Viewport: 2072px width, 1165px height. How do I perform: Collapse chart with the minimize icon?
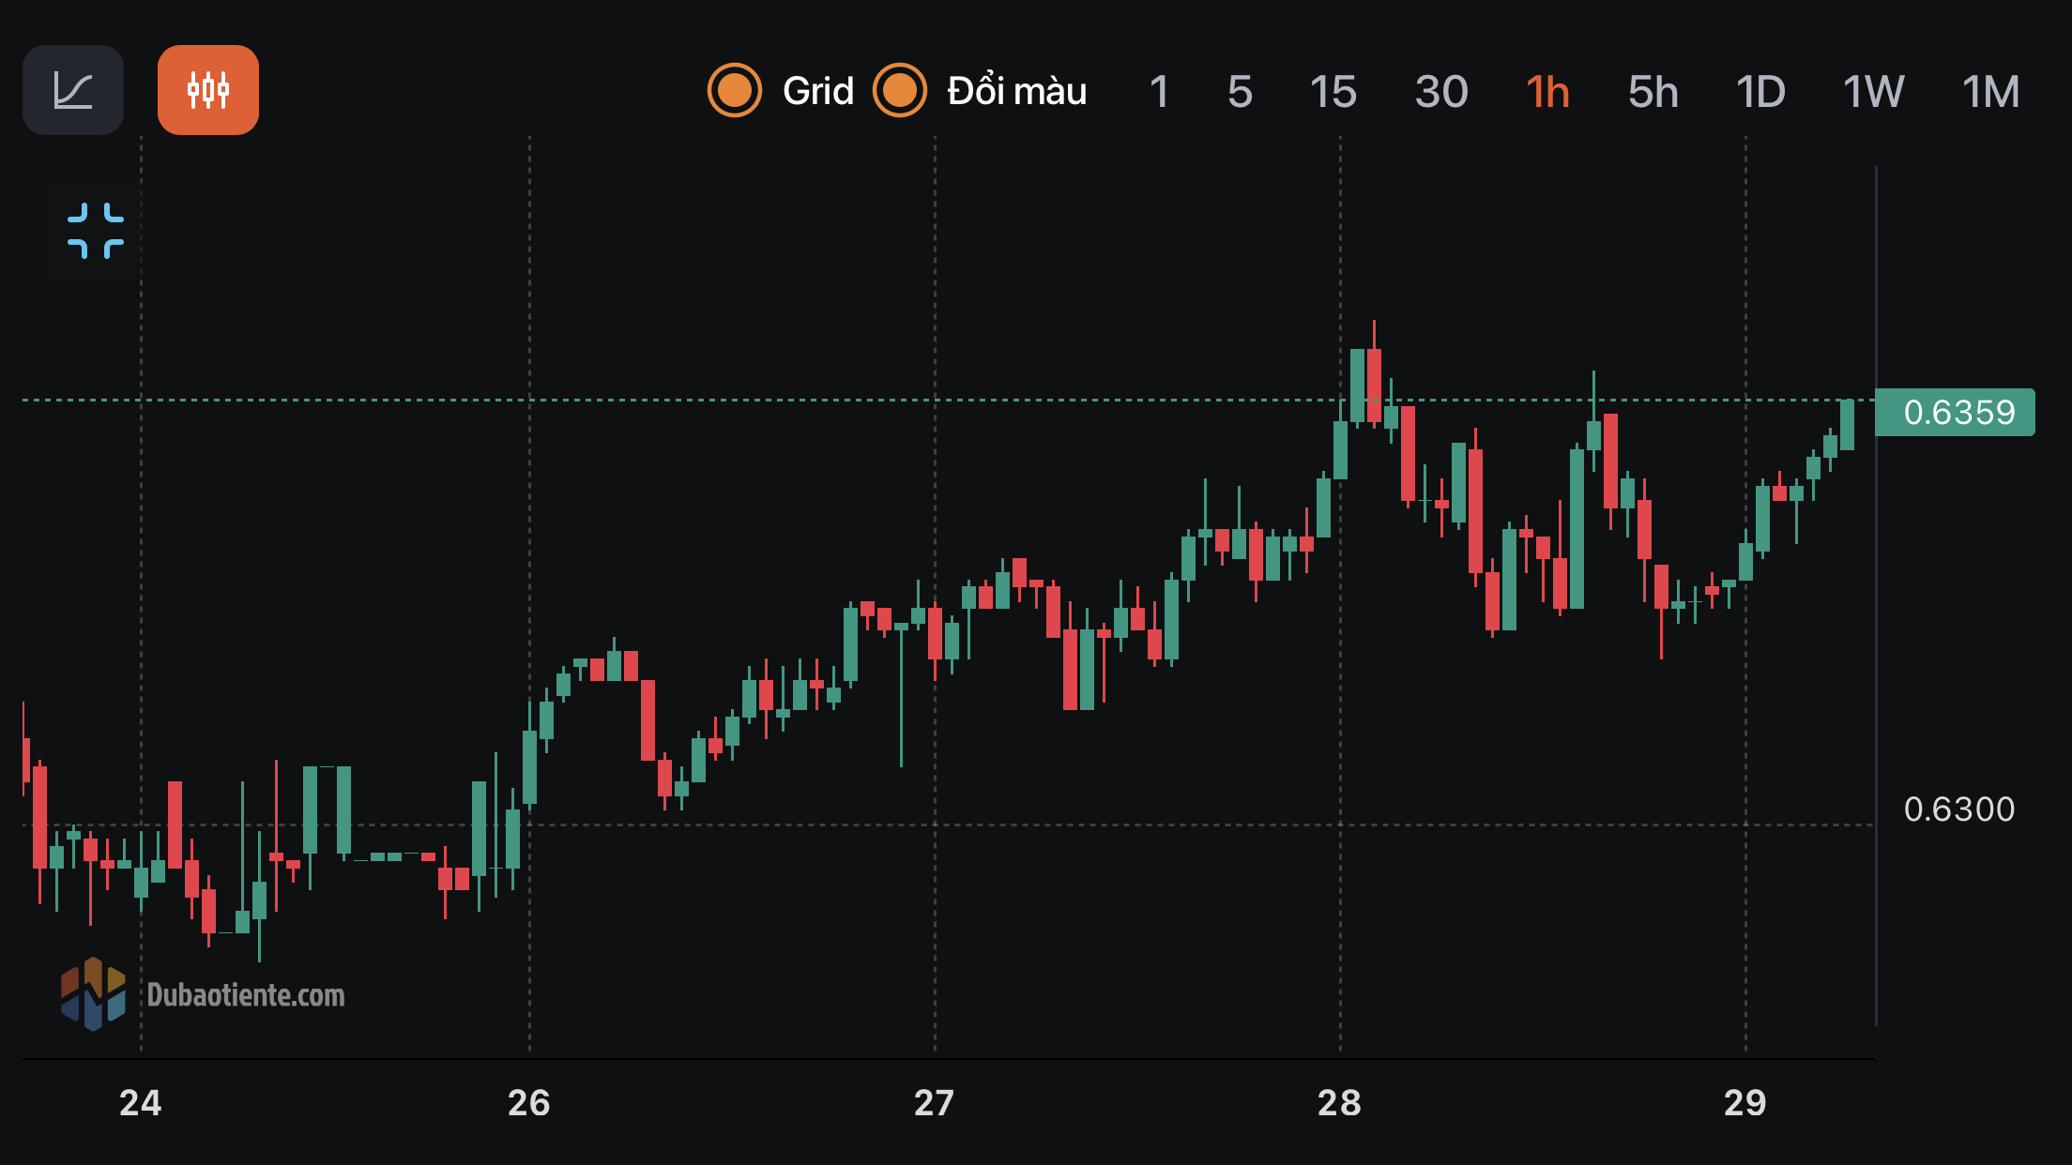(96, 231)
